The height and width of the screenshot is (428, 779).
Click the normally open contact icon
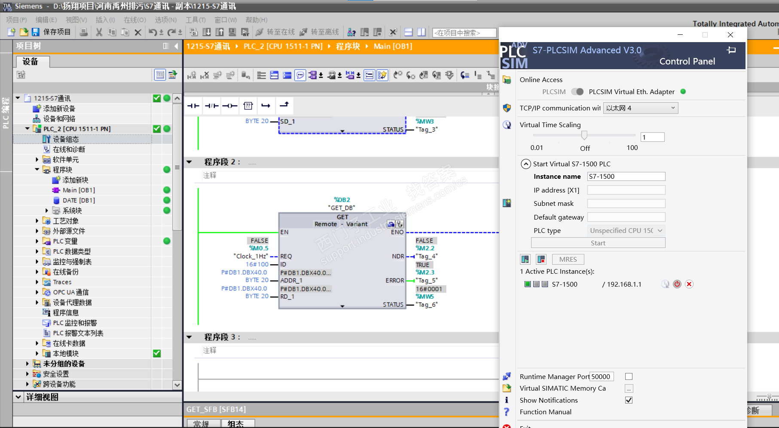[193, 106]
